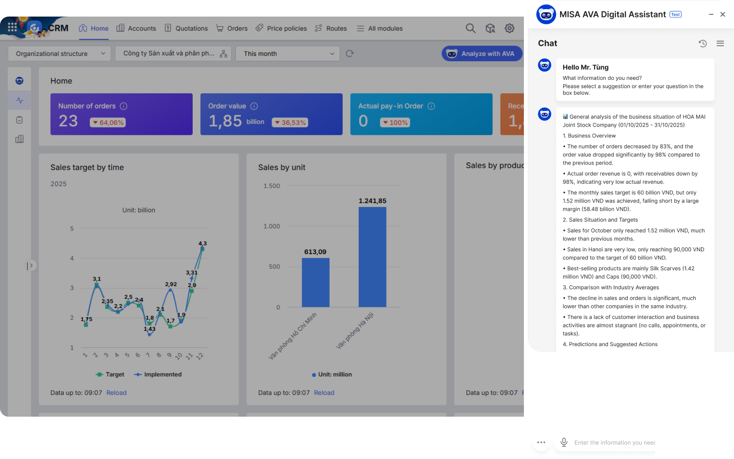The width and height of the screenshot is (734, 459).
Task: Click the company building icon in sidebar
Action: pyautogui.click(x=19, y=139)
